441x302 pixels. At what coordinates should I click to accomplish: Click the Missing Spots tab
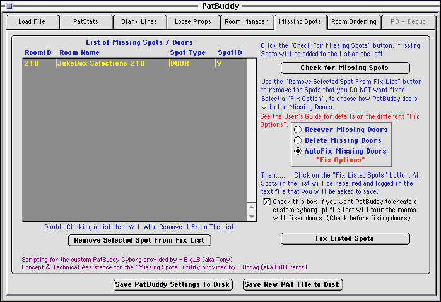click(x=300, y=22)
